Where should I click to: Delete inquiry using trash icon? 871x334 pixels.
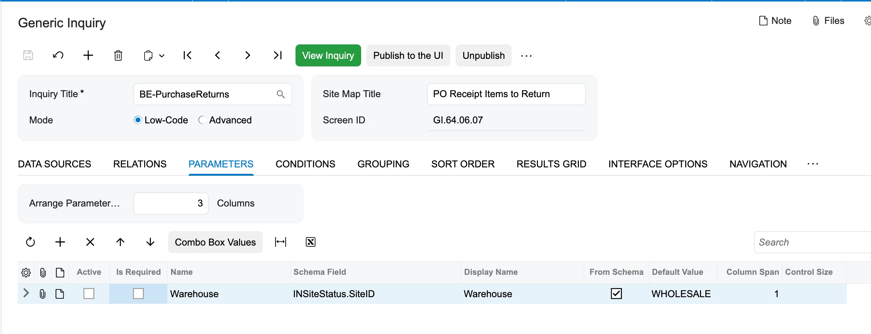pos(118,55)
